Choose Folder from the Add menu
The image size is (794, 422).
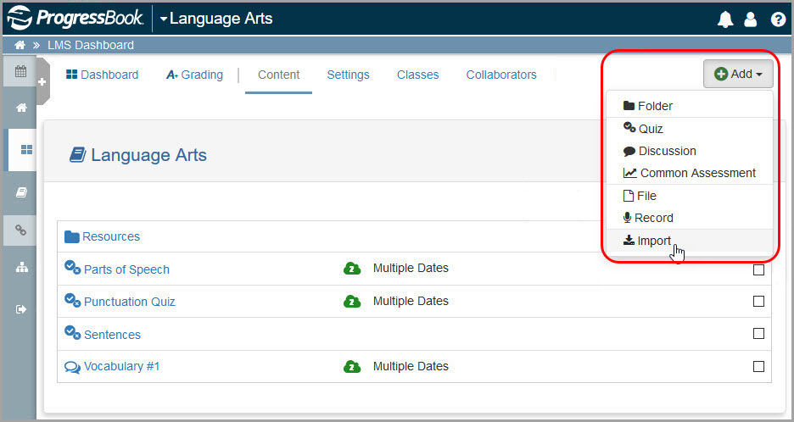pos(689,106)
